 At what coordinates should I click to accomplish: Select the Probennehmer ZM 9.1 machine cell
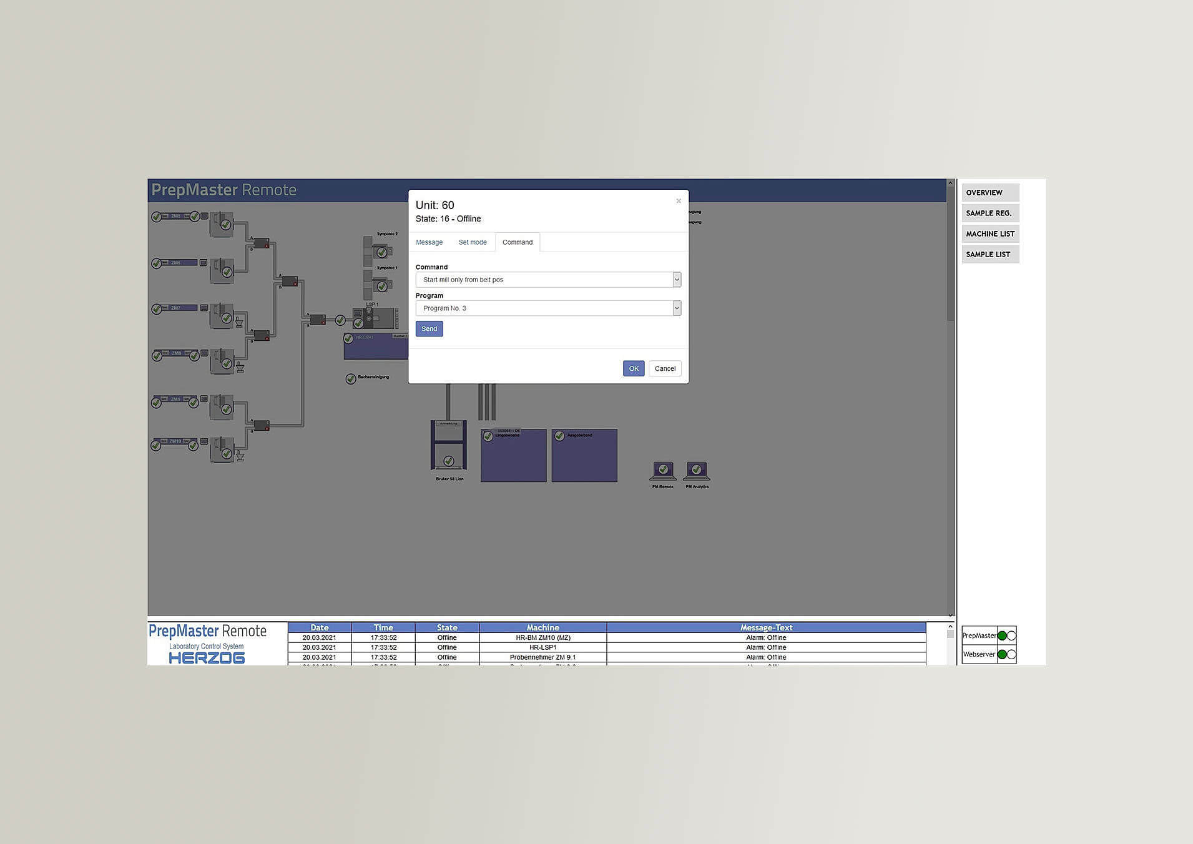point(543,657)
